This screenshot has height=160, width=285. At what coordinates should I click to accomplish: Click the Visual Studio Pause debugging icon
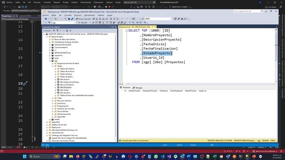tap(106, 7)
